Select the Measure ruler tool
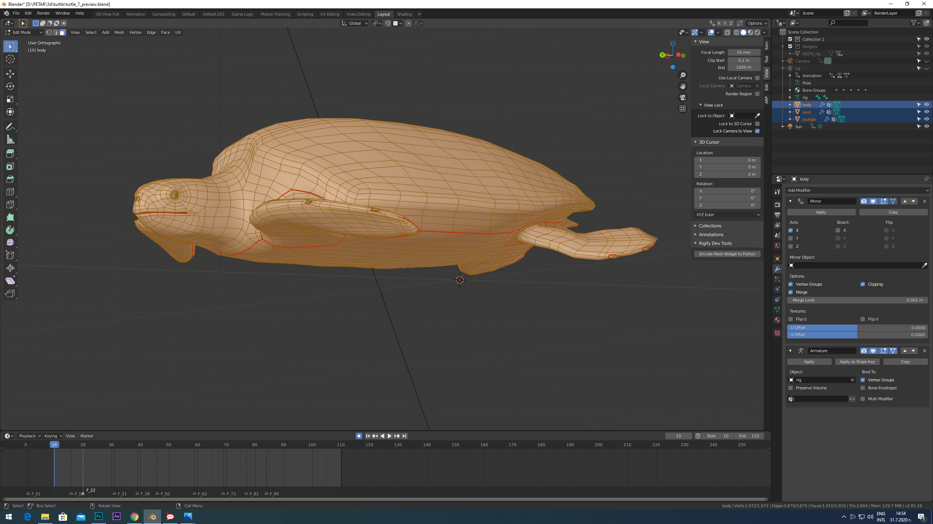This screenshot has height=524, width=933. [10, 140]
